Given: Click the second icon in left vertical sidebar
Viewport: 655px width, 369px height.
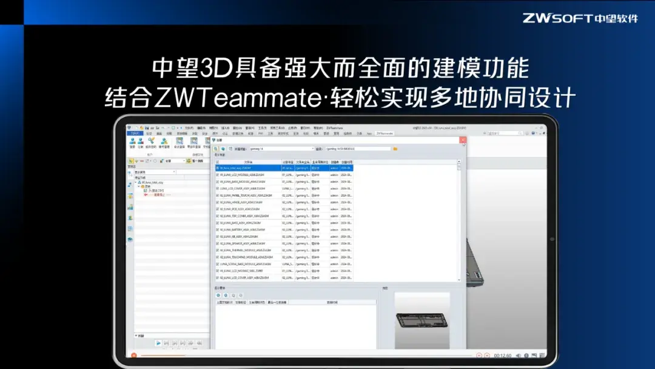Looking at the screenshot, I should point(130,184).
